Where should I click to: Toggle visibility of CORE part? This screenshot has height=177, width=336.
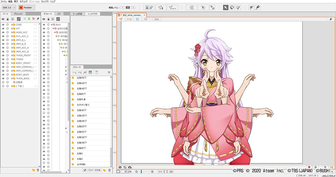click(3, 24)
